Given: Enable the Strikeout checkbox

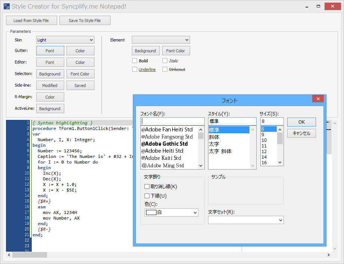Looking at the screenshot, I should 165,69.
